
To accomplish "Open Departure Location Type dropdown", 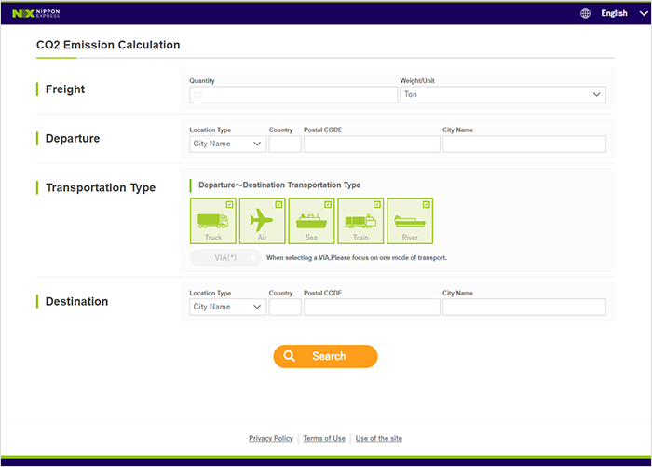I will point(227,144).
